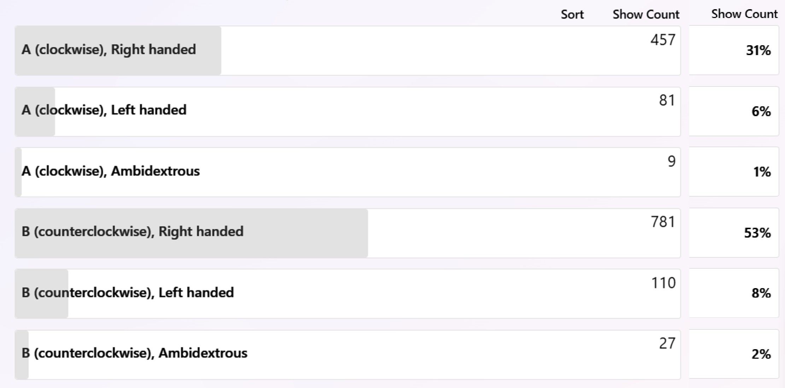Toggle Show Count beside Sort
The image size is (785, 388).
tap(646, 14)
